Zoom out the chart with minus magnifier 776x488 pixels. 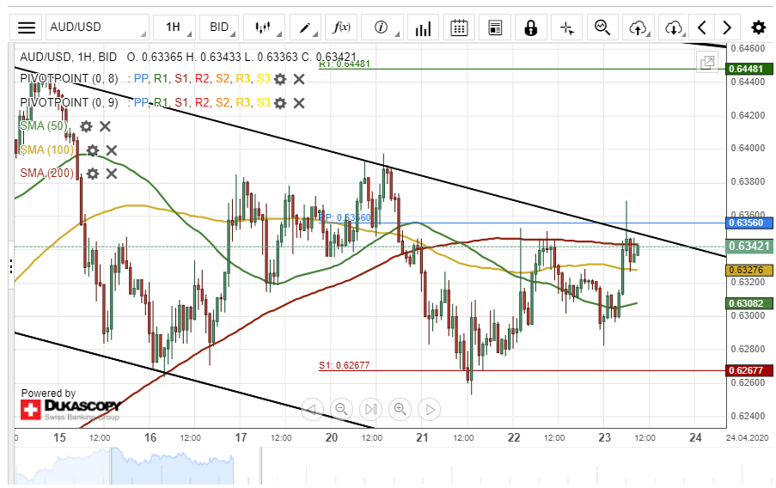click(x=341, y=409)
